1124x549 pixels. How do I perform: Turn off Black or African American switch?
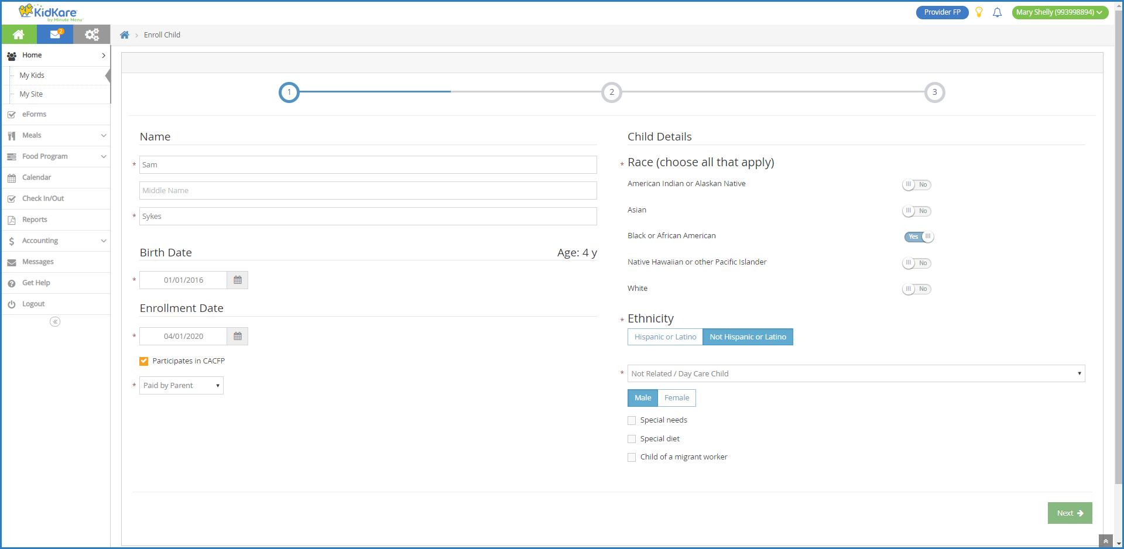coord(919,237)
